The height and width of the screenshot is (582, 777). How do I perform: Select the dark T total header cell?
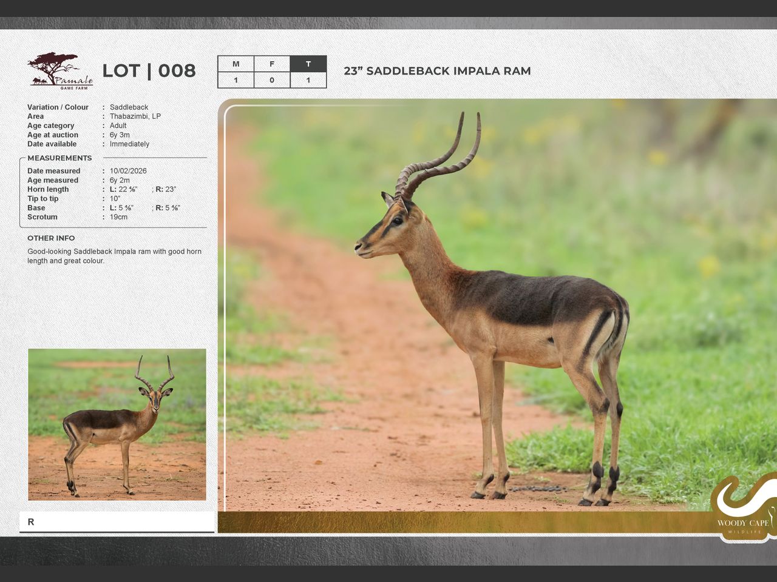pyautogui.click(x=308, y=64)
